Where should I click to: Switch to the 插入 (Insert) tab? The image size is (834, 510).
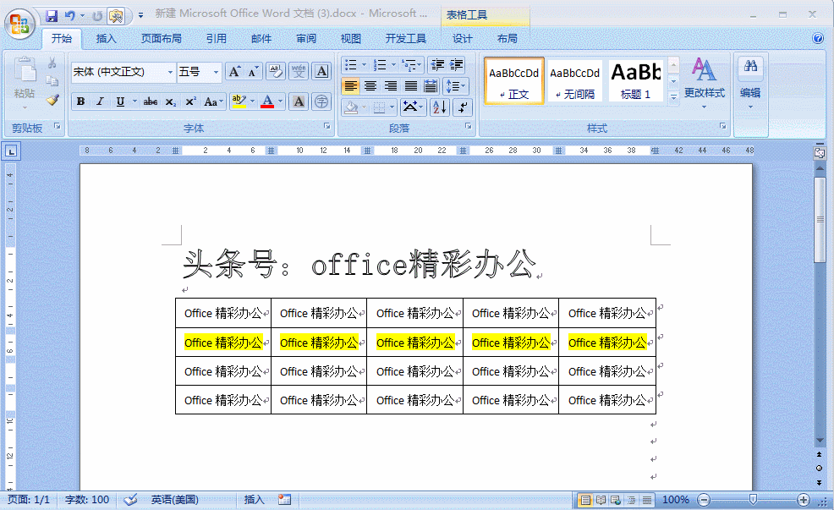(x=106, y=38)
